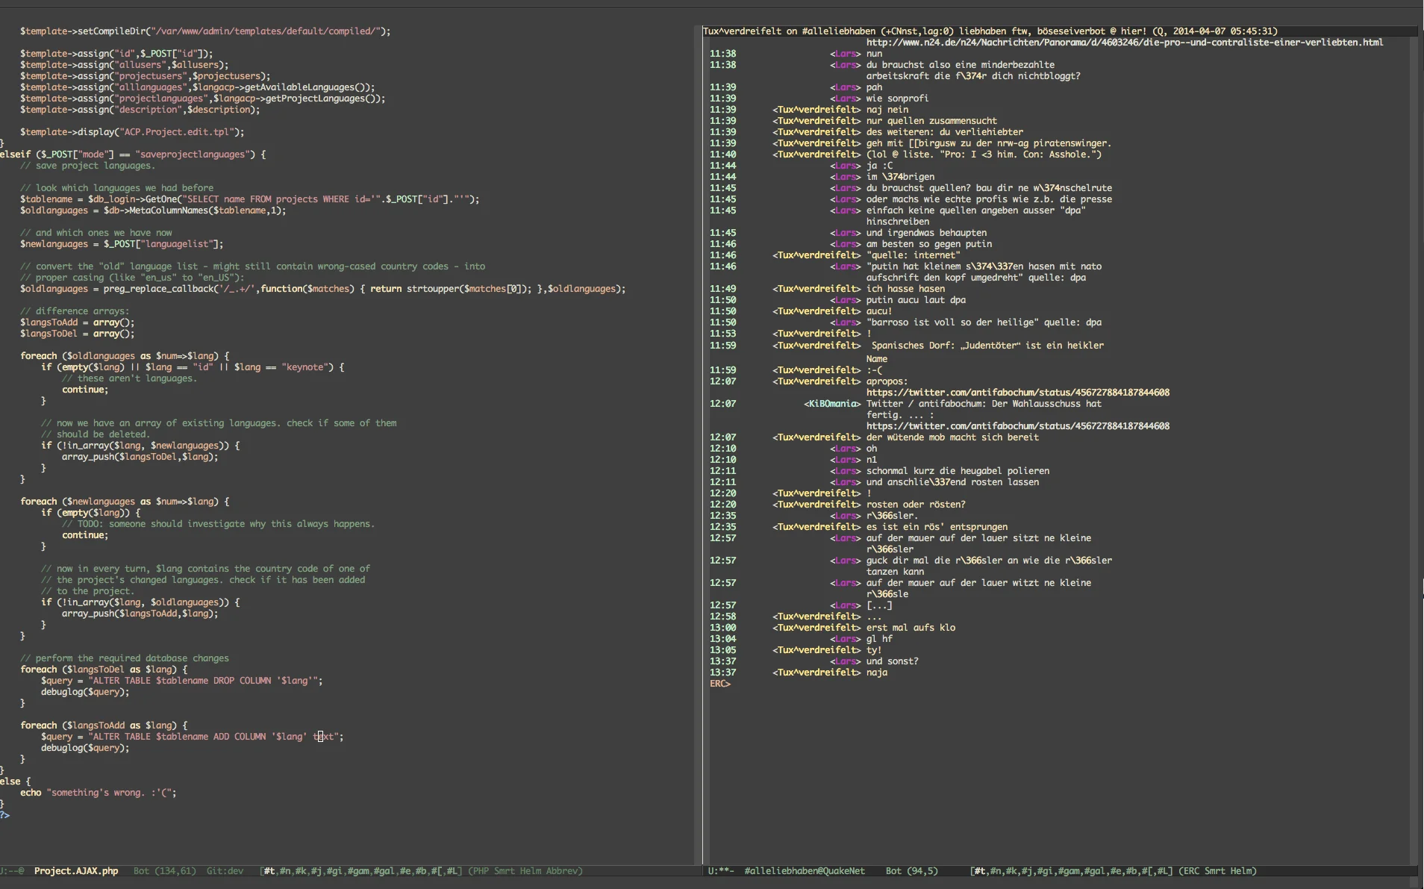This screenshot has width=1424, height=889.
Task: Click the '// TODO: someone should investigate' comment
Action: click(x=218, y=524)
